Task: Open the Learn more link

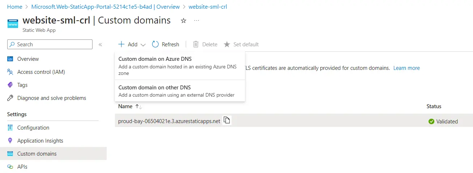Action: click(407, 68)
